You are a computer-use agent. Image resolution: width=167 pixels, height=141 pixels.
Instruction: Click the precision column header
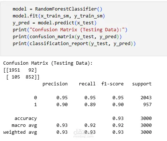pyautogui.click(x=55, y=84)
